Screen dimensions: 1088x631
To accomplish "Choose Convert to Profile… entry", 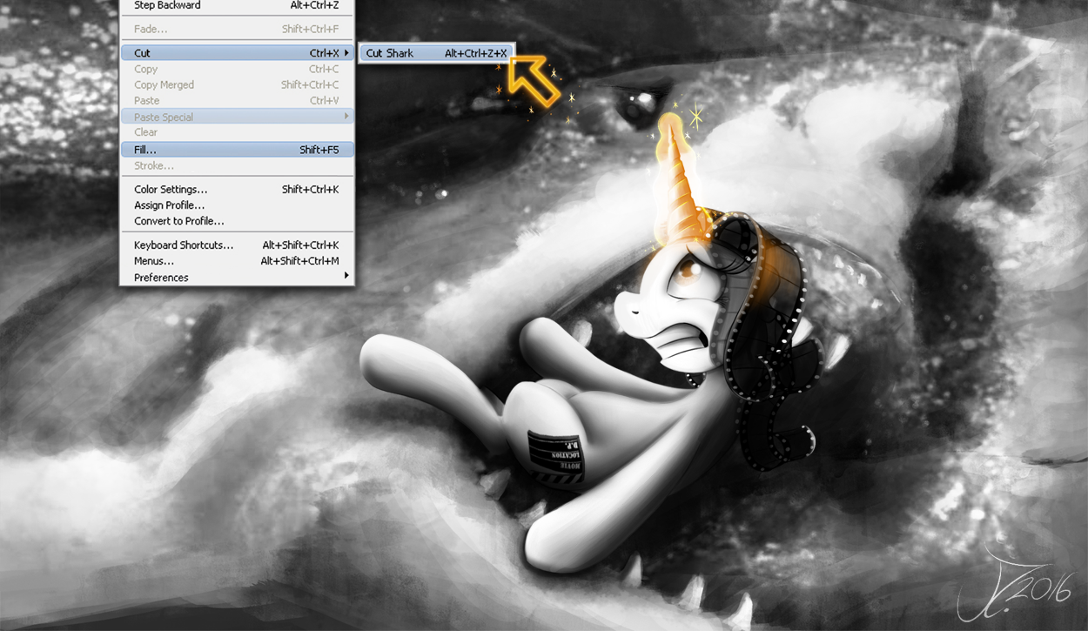I will [x=237, y=221].
